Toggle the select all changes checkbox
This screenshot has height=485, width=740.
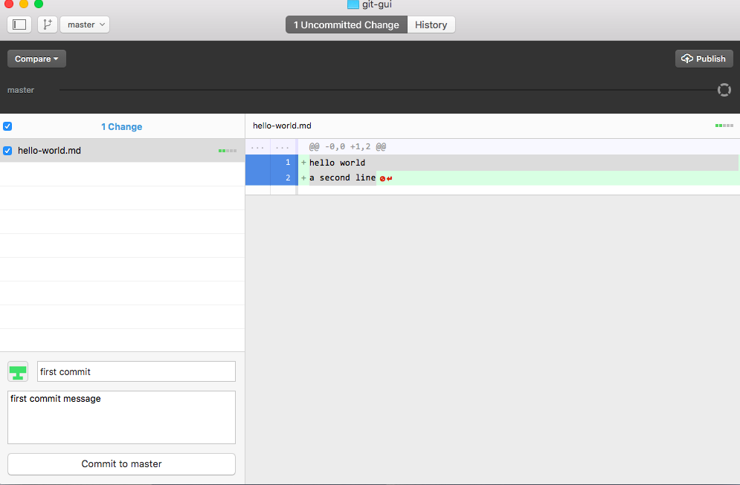pos(7,126)
